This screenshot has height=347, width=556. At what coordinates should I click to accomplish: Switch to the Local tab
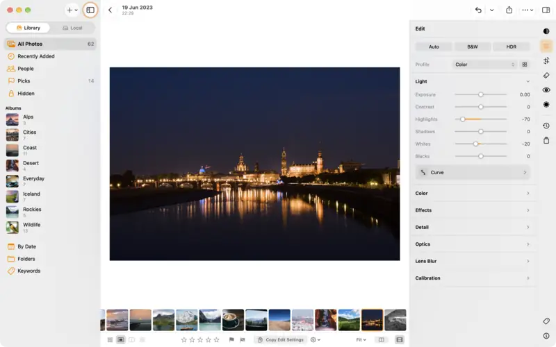pyautogui.click(x=72, y=28)
